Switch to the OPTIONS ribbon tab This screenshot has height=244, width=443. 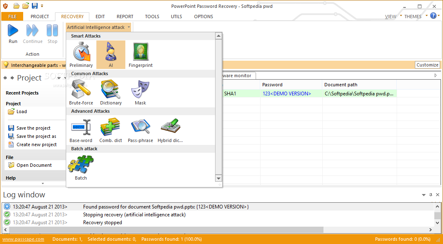[204, 17]
